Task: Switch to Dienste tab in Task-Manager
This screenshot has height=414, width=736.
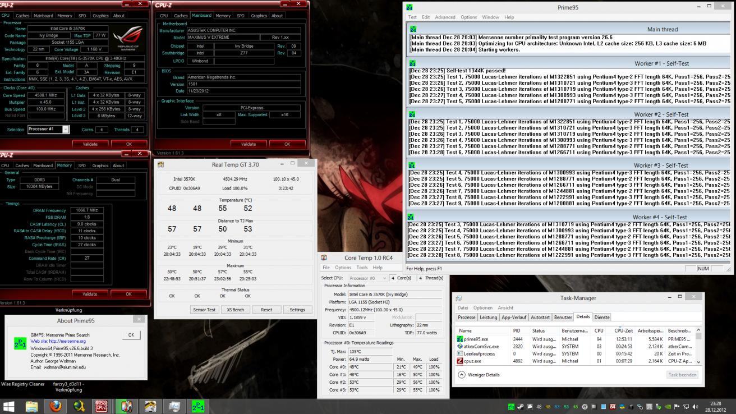Action: coord(602,318)
